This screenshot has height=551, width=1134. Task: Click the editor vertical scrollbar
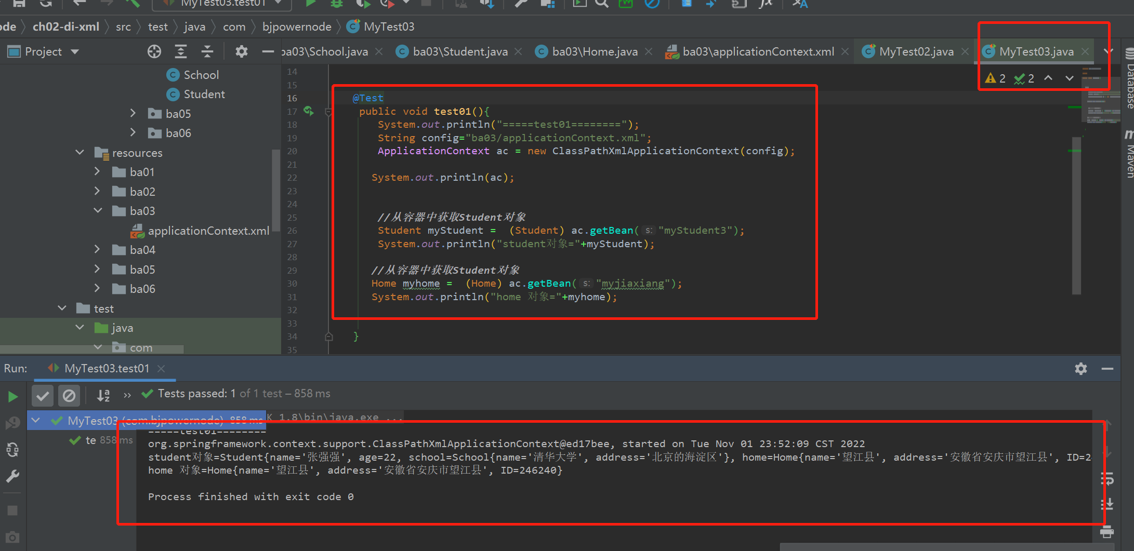click(1076, 216)
